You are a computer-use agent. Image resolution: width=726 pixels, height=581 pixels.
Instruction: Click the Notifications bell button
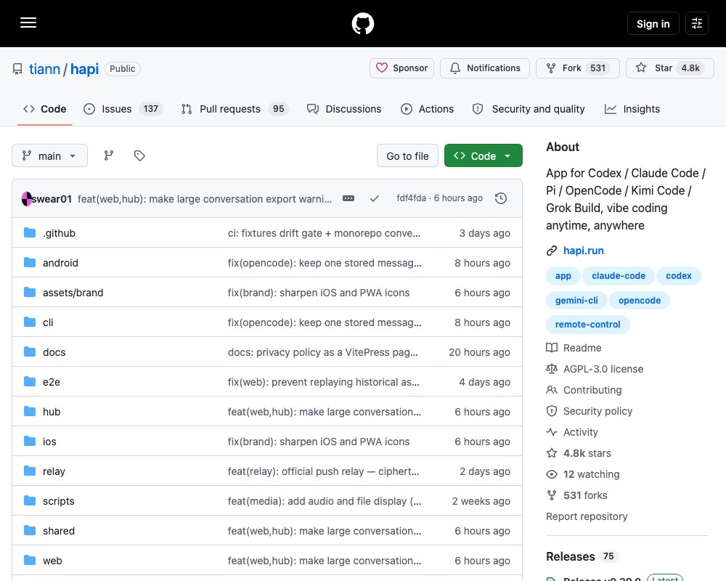485,68
